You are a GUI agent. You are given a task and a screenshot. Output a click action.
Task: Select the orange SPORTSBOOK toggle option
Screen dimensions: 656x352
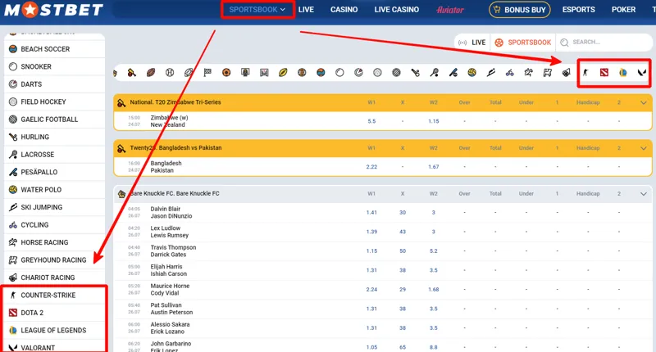coord(522,42)
